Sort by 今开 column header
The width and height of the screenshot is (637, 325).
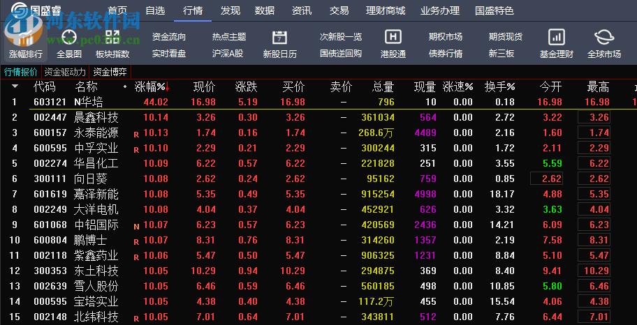coord(550,86)
